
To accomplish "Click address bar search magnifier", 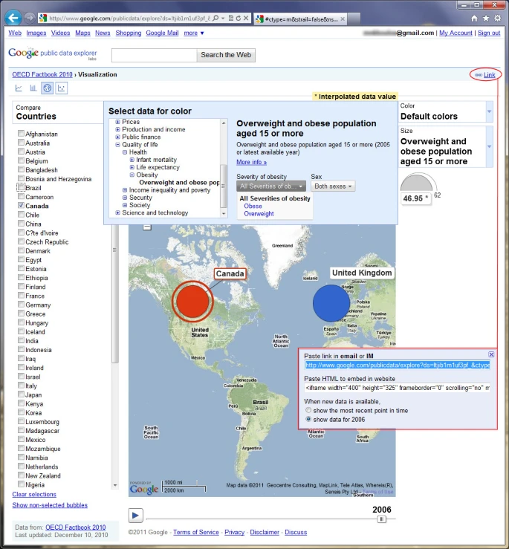I will (x=215, y=19).
